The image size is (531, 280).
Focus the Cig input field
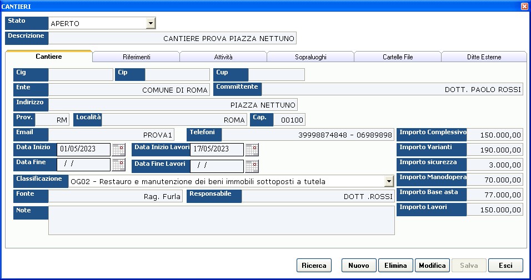(x=81, y=75)
